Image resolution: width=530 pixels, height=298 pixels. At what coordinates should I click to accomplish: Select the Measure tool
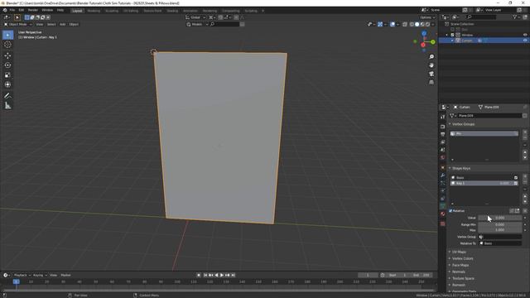tap(7, 106)
